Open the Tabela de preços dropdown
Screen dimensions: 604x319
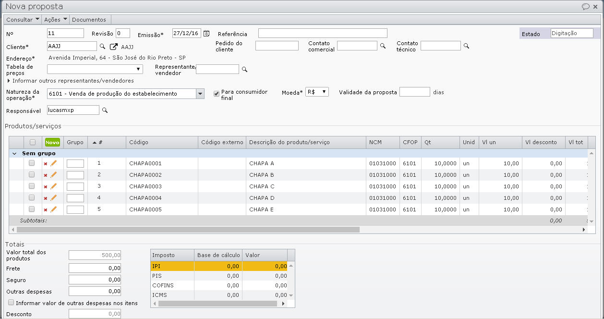[x=139, y=70]
